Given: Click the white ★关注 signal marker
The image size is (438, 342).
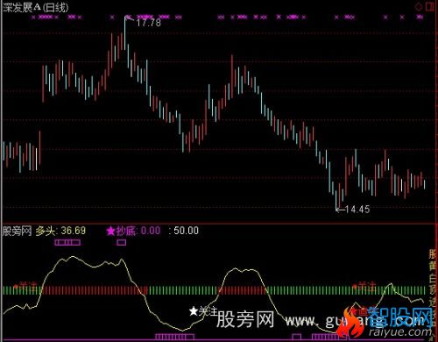Looking at the screenshot, I should pyautogui.click(x=203, y=311).
